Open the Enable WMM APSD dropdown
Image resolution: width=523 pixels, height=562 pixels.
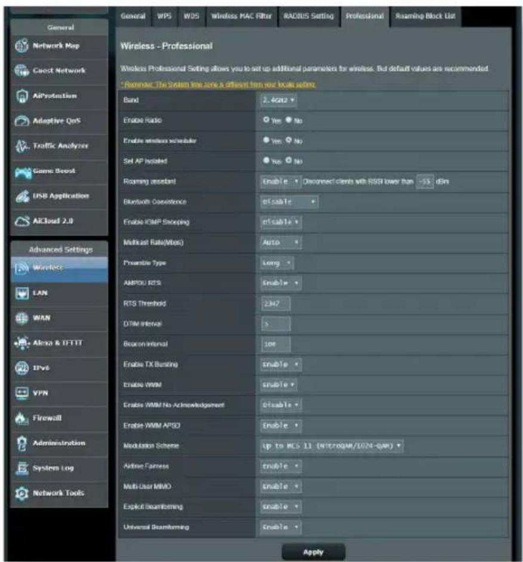click(281, 426)
